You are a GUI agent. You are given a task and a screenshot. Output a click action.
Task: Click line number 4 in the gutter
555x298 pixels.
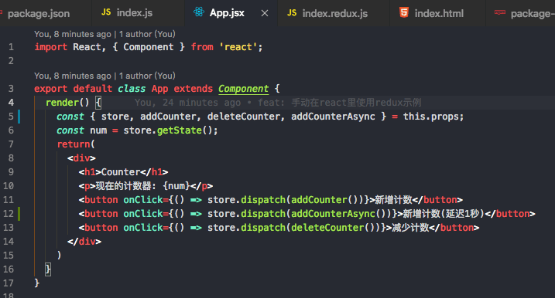12,103
